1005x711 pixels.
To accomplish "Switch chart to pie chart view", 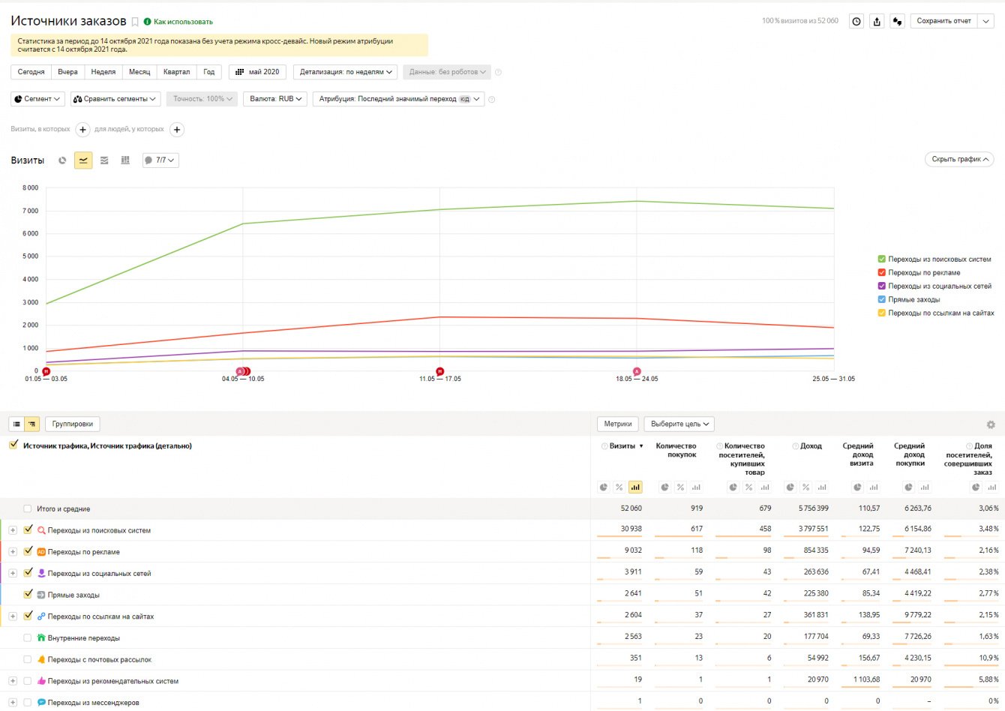I will (x=62, y=160).
